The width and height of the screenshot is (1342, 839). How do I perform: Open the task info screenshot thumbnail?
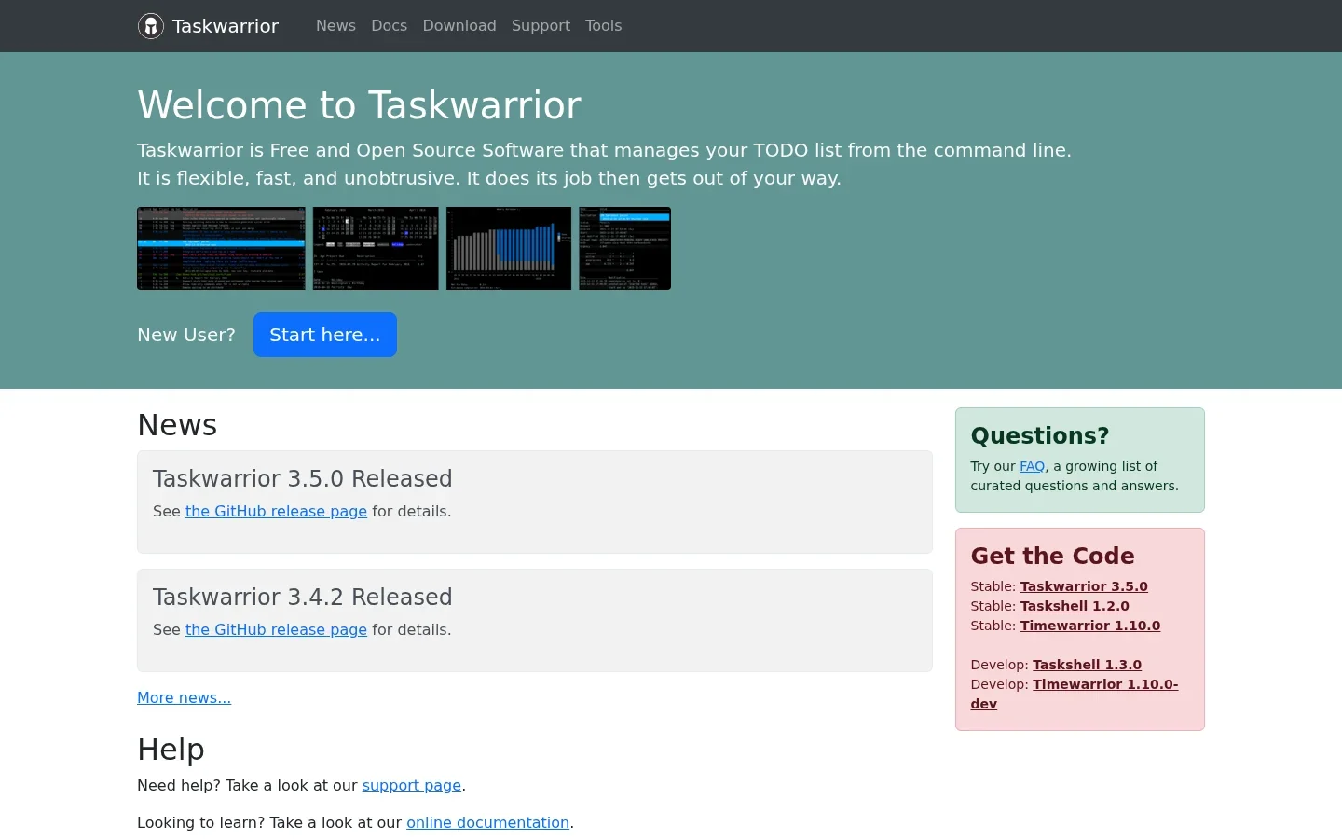624,248
